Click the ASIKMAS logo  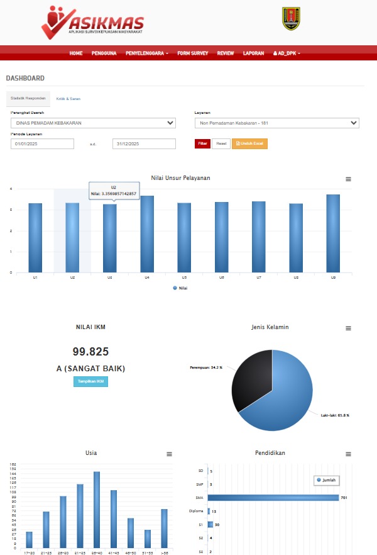[x=92, y=22]
